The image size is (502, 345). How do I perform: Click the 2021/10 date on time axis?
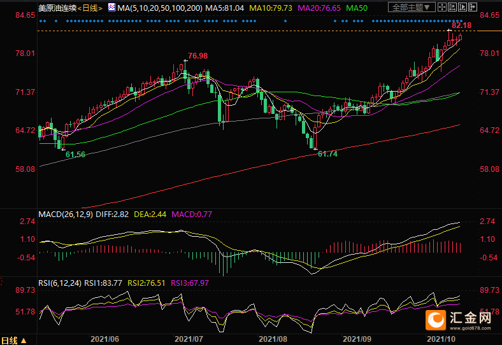(441, 339)
